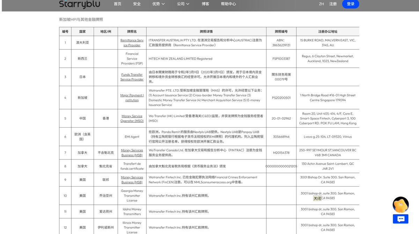The width and height of the screenshot is (419, 234).
Task: Expand the 优势 dropdown menu
Action: click(158, 4)
